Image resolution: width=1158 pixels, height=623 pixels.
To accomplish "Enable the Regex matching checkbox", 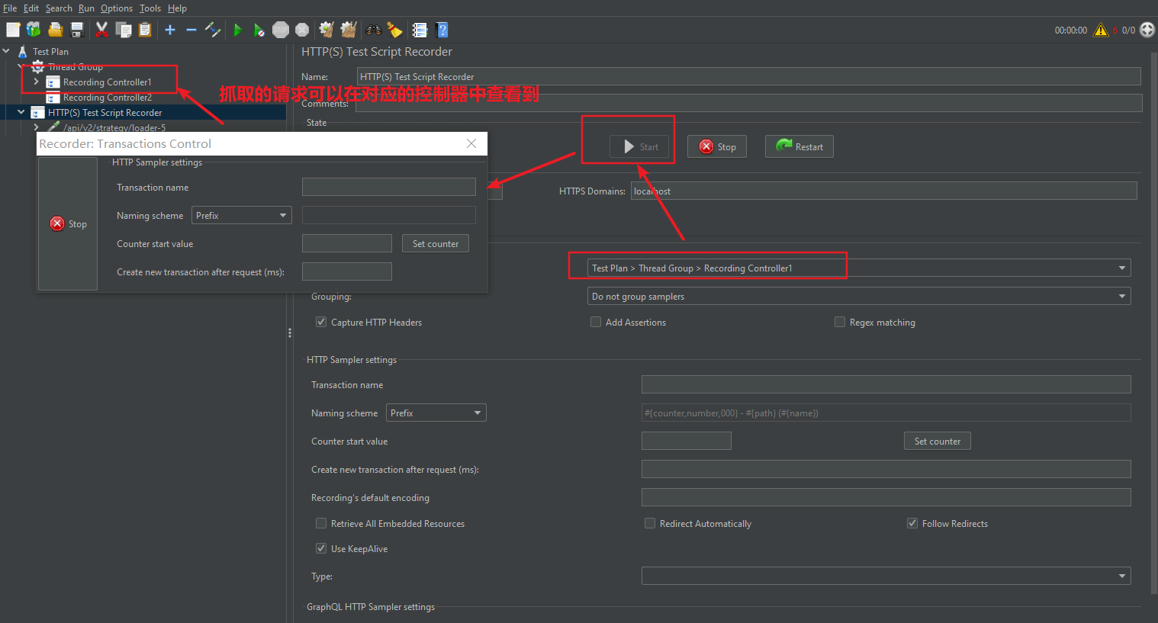I will tap(840, 322).
